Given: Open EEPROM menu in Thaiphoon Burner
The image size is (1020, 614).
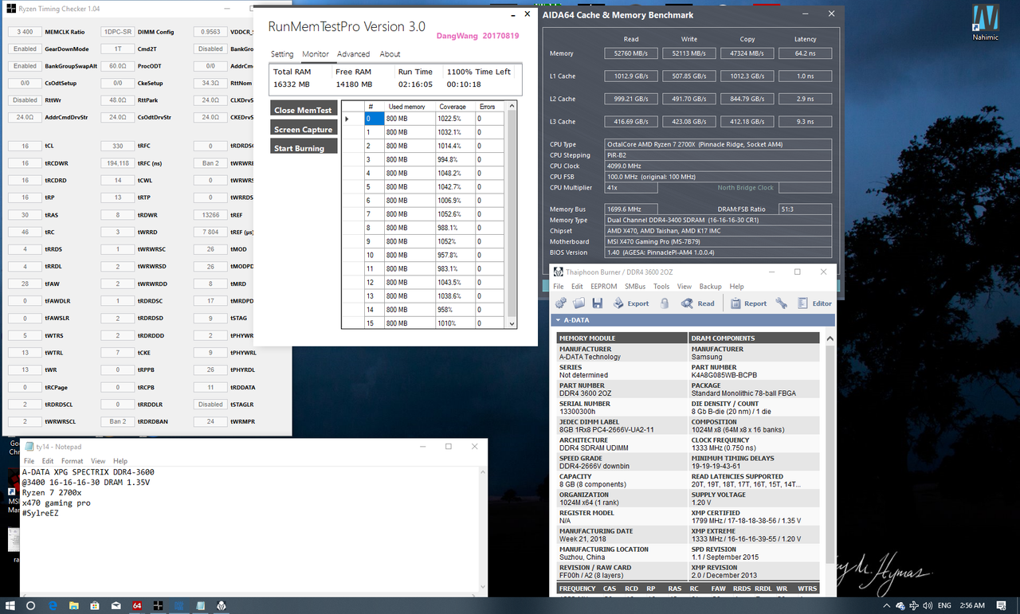Looking at the screenshot, I should tap(604, 287).
